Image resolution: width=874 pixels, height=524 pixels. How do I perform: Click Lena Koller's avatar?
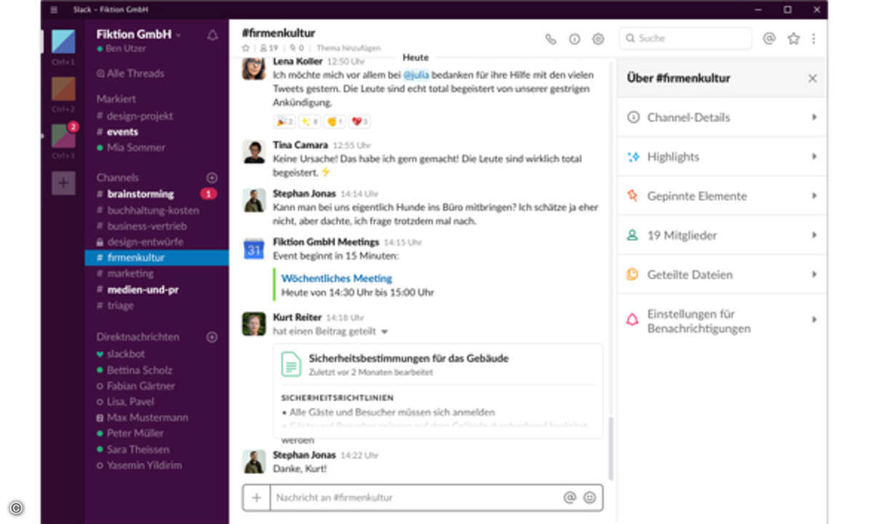[253, 68]
